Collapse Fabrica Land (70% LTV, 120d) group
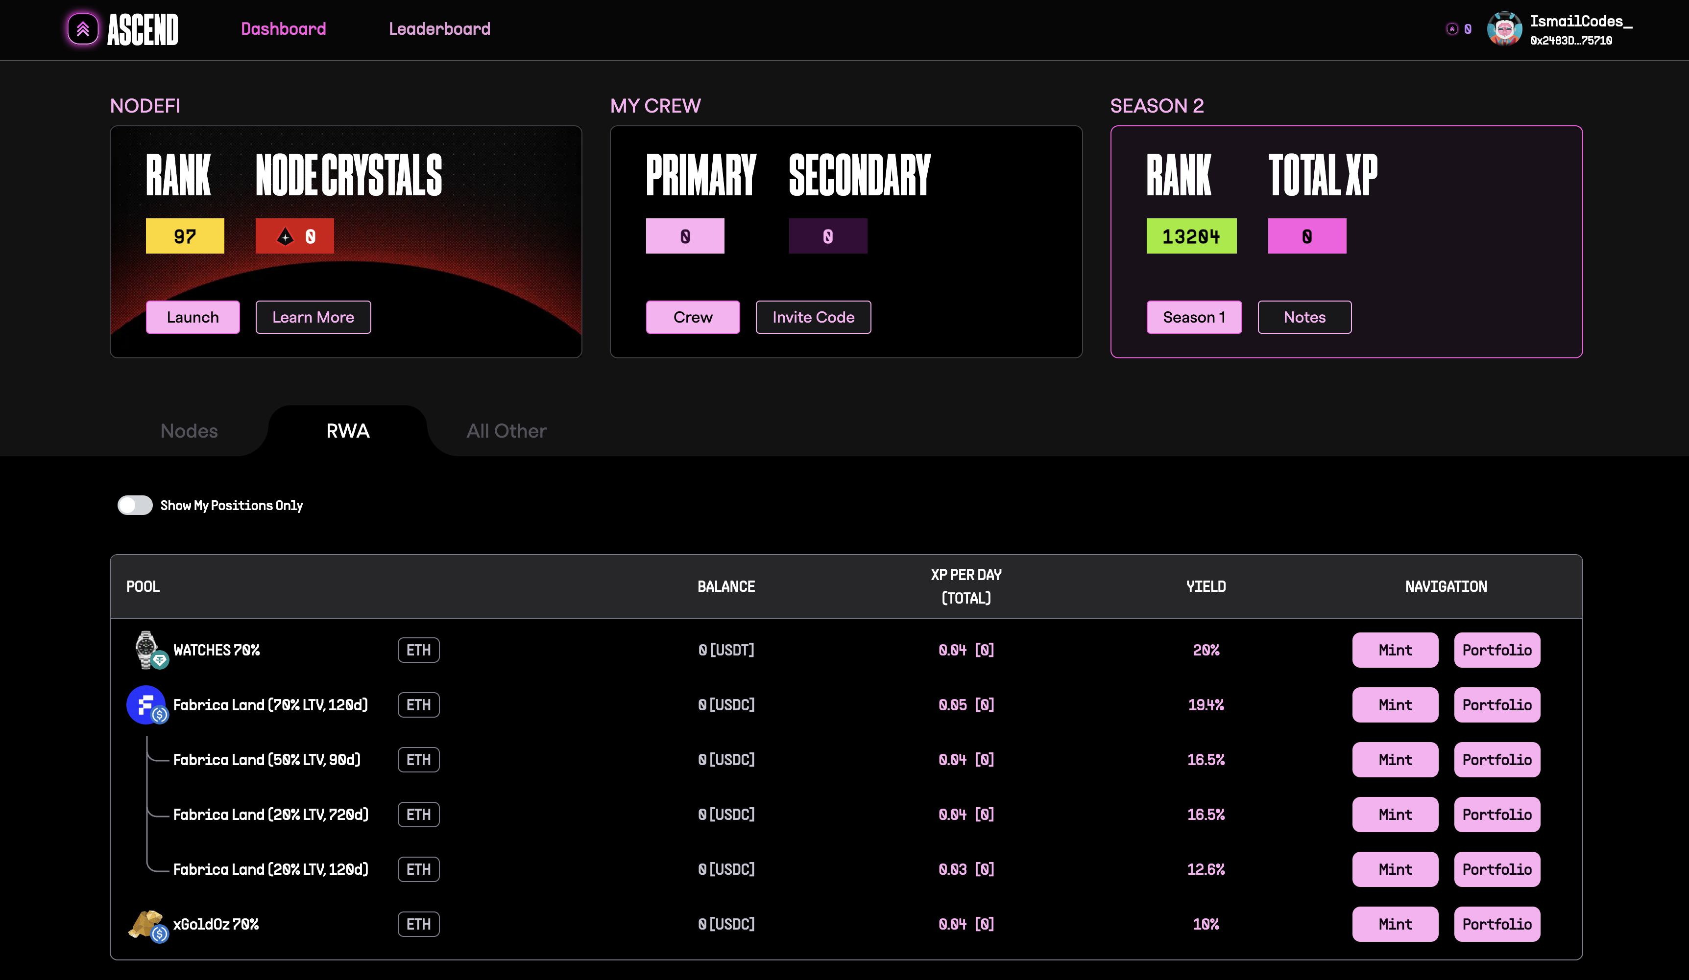1689x980 pixels. pyautogui.click(x=269, y=705)
